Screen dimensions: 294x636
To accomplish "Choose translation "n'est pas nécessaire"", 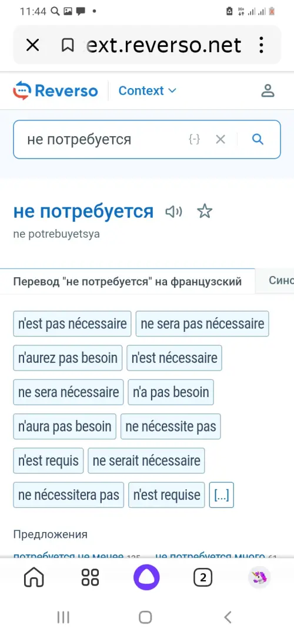I will click(x=72, y=324).
